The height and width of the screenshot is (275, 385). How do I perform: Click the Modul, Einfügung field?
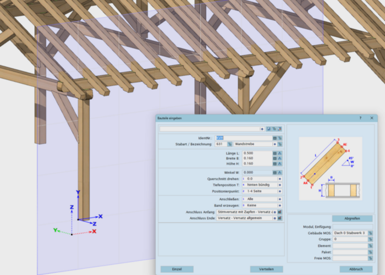(353, 227)
